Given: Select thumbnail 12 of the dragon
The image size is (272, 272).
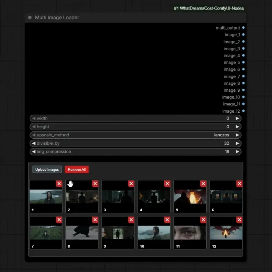Looking at the screenshot, I should click(226, 233).
